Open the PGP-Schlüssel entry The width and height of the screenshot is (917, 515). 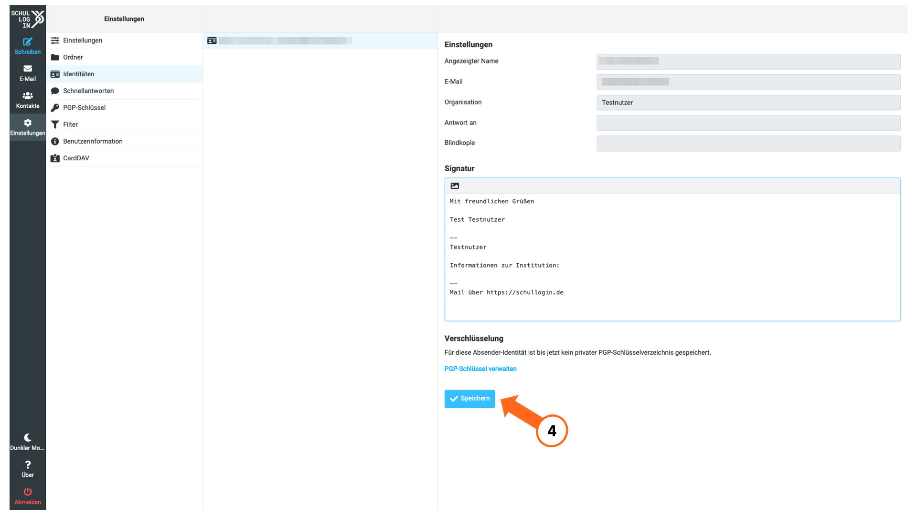pyautogui.click(x=124, y=108)
